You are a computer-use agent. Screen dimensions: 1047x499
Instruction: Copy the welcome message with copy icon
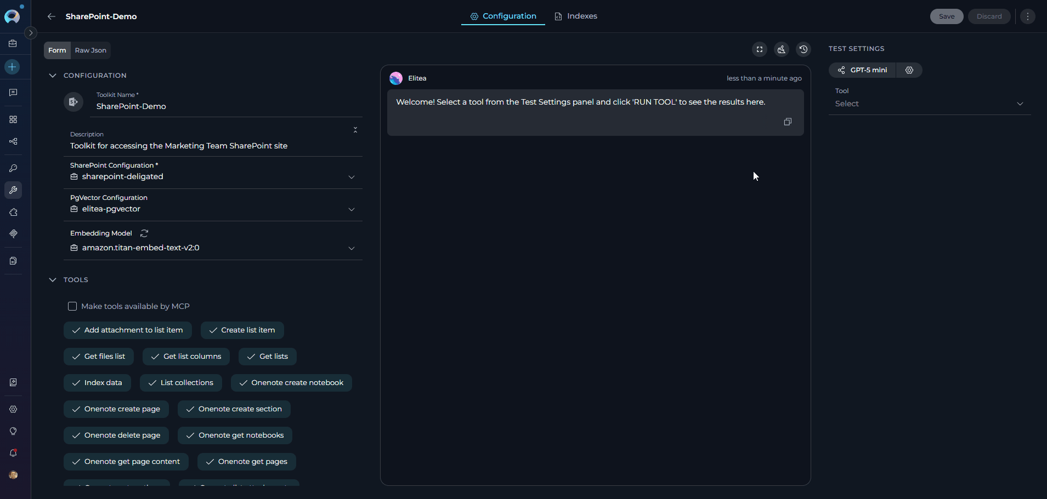coord(788,122)
